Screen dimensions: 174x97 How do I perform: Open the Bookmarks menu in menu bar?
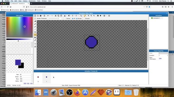coord(32,1)
